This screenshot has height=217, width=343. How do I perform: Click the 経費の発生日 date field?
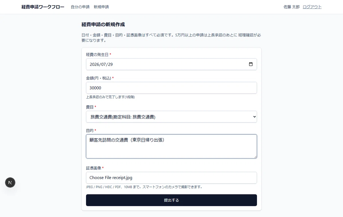[x=171, y=64]
